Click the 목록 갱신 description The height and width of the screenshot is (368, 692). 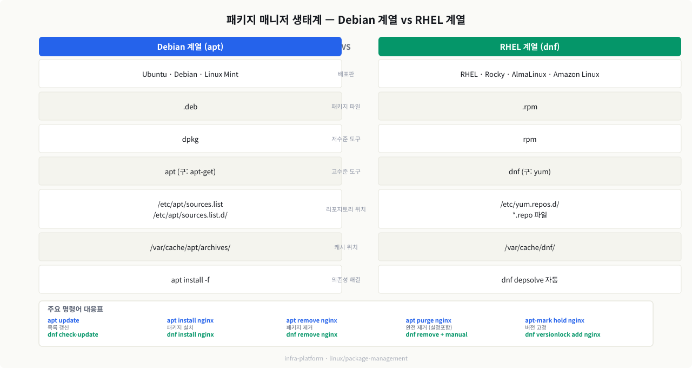58,327
